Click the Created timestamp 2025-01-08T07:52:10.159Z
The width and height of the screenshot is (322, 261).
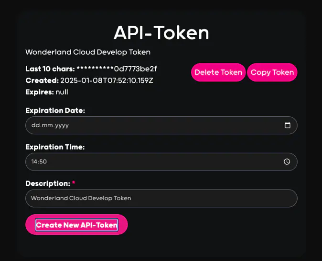tap(106, 80)
